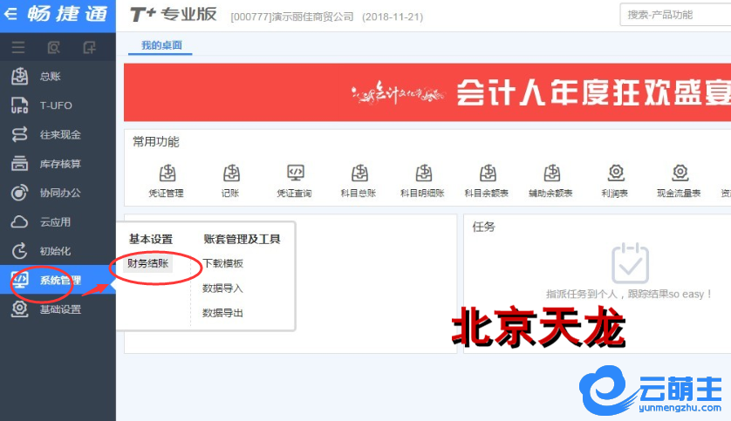Screen dimensions: 731x421
Task: Launch the 辅助余额表 shortcut icon
Action: pos(551,173)
